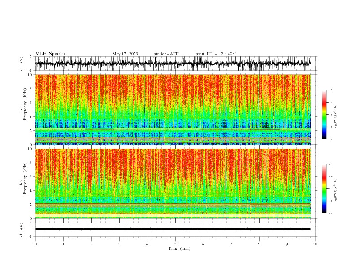
Task: Click the ch.1 spectrogram color scale bar
Action: (x=324, y=115)
